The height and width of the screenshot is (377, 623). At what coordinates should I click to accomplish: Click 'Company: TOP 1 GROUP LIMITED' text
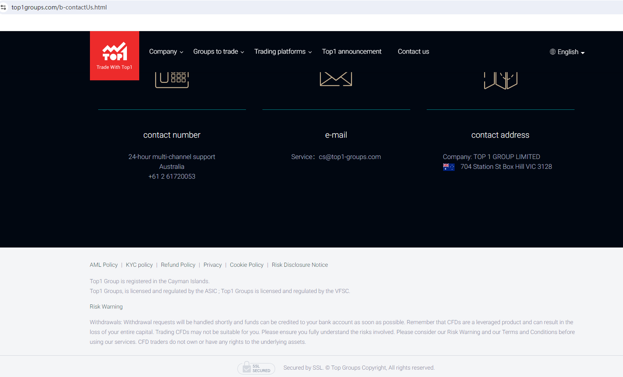(x=492, y=157)
